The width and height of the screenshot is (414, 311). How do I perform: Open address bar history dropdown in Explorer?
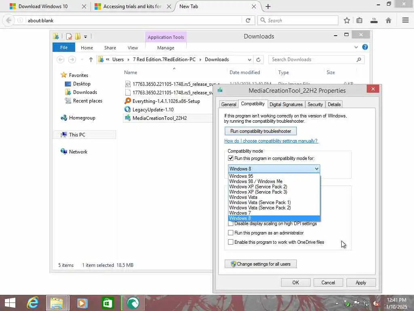pos(249,60)
